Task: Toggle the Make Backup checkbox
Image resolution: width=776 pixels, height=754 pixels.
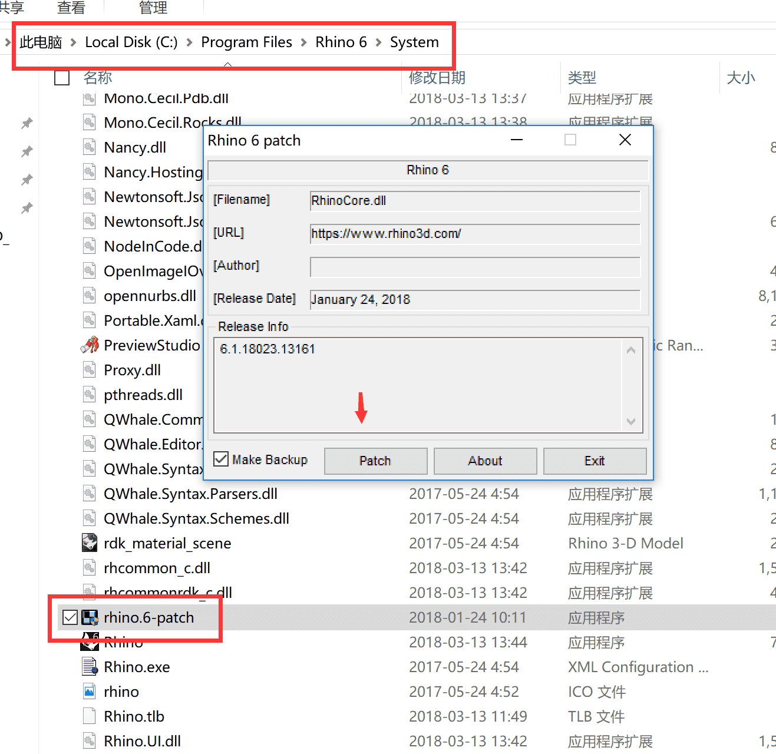Action: 221,459
